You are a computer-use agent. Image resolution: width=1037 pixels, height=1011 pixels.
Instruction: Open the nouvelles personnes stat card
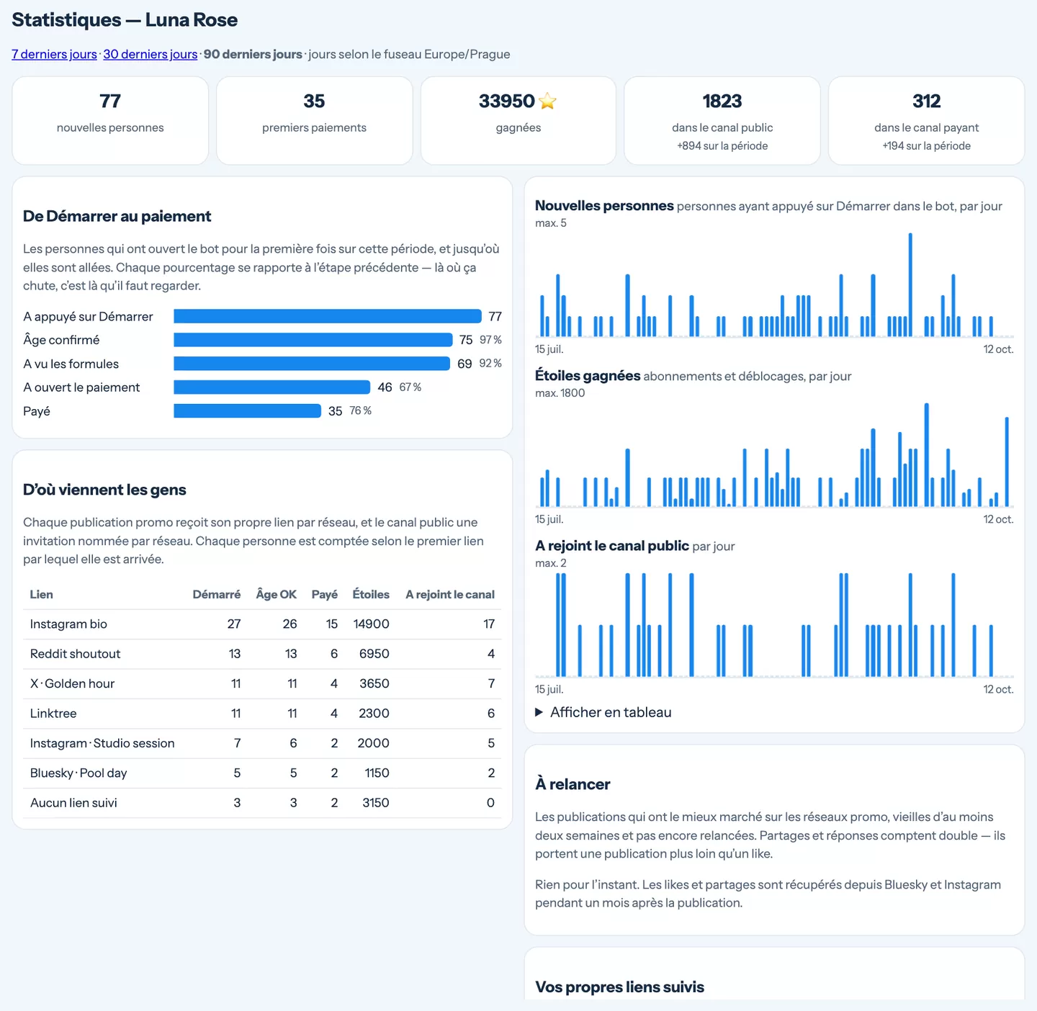click(110, 121)
